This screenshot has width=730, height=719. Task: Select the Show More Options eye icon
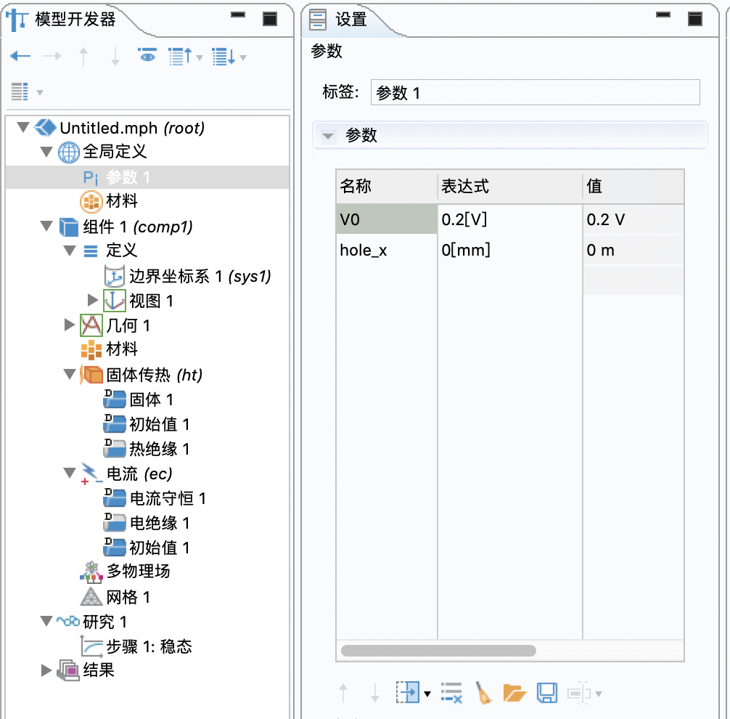147,57
